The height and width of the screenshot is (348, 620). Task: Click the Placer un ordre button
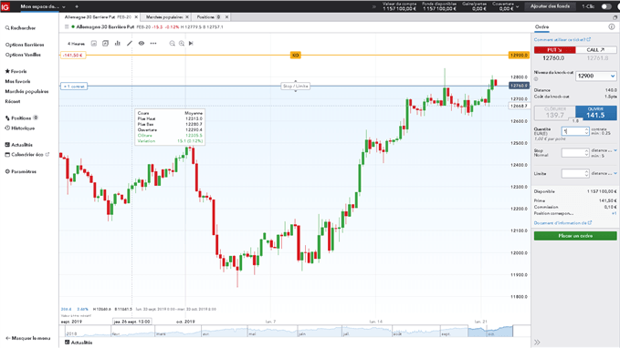tap(575, 236)
